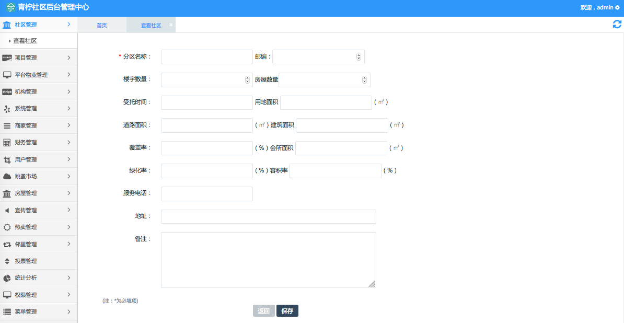The height and width of the screenshot is (323, 624).
Task: Focus the 建筑面积 input field
Action: tap(342, 125)
